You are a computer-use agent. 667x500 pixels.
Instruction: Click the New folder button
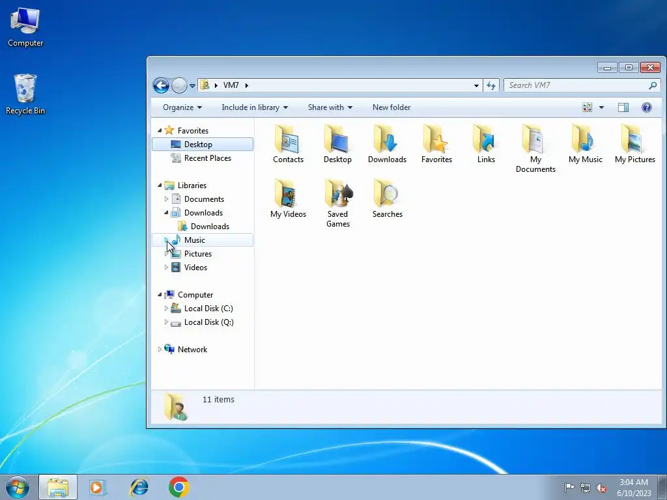tap(391, 107)
